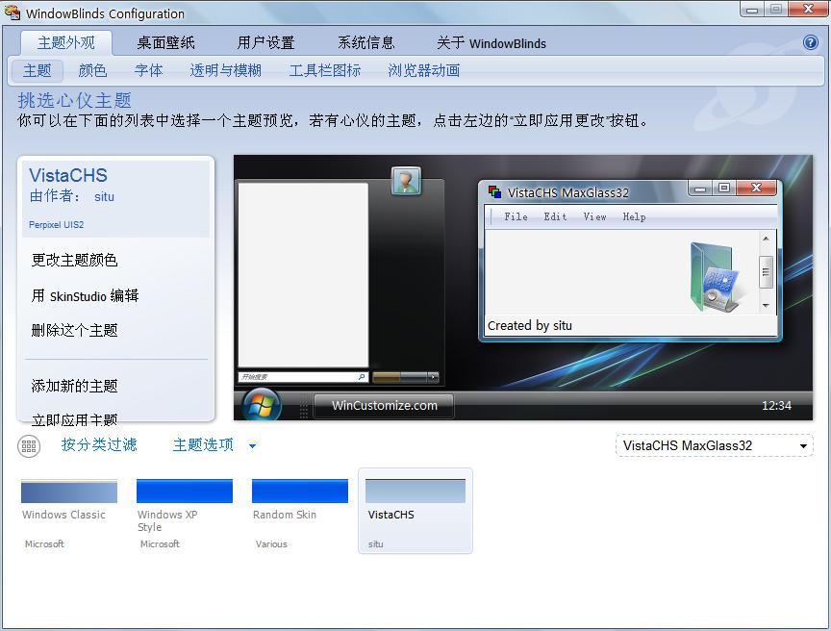The width and height of the screenshot is (831, 631).
Task: Click the preview window scrollbar thumb
Action: tap(766, 272)
